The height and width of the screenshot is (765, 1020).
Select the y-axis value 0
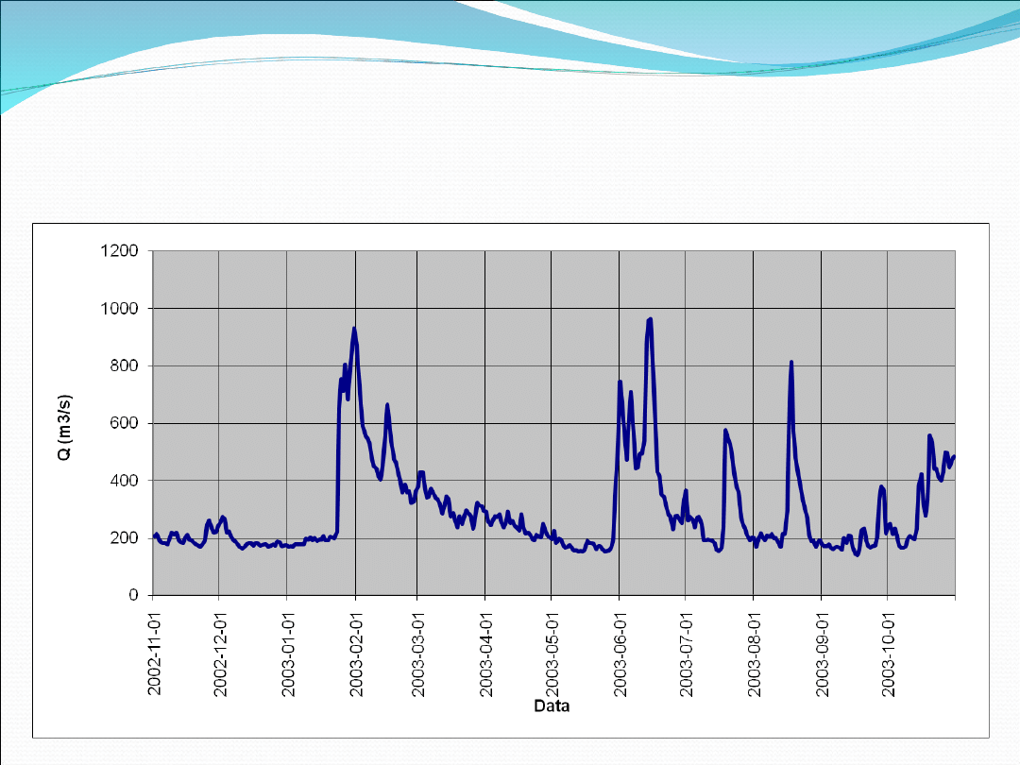[x=133, y=595]
